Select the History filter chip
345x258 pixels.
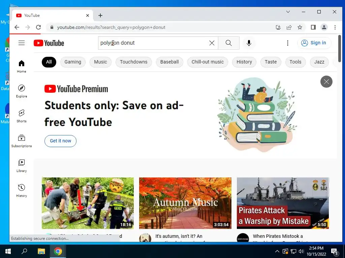tap(244, 62)
